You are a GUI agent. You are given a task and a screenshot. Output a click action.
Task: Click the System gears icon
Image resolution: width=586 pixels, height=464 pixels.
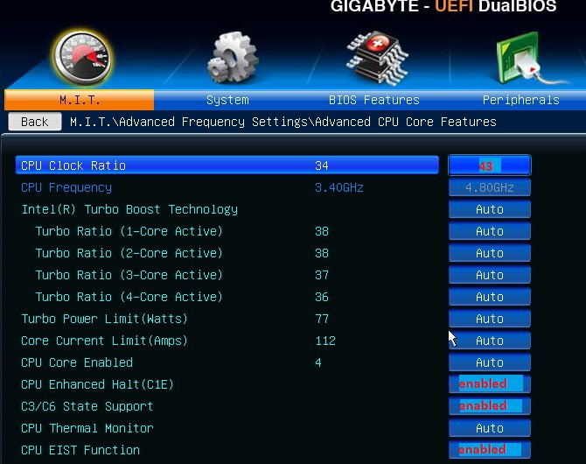click(x=233, y=57)
